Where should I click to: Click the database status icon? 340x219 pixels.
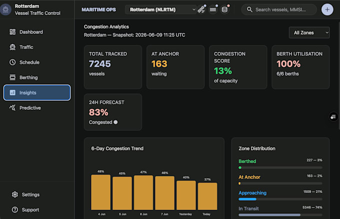[x=224, y=9]
